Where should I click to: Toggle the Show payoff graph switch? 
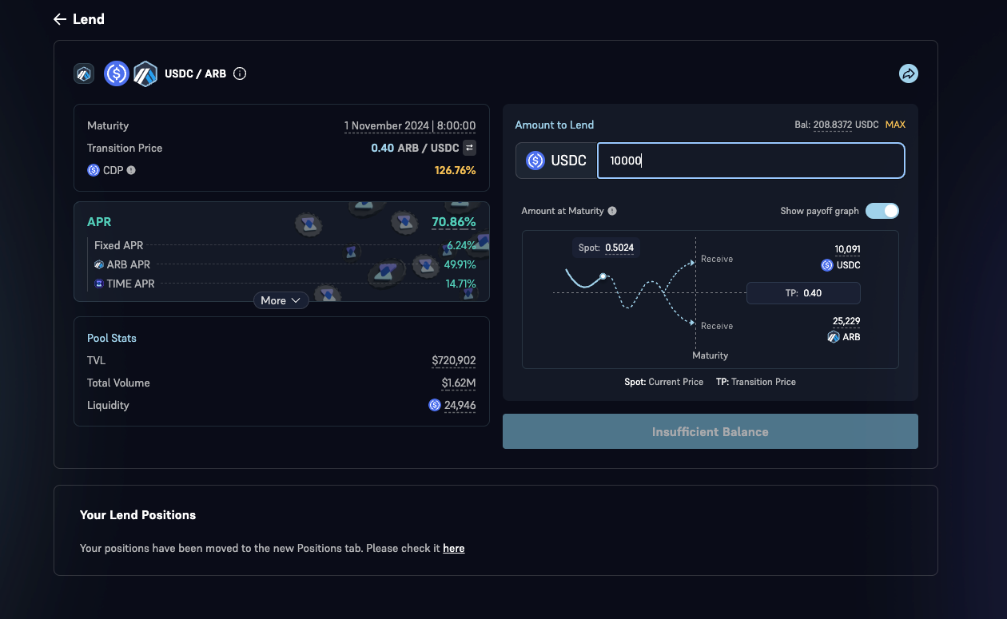click(882, 211)
